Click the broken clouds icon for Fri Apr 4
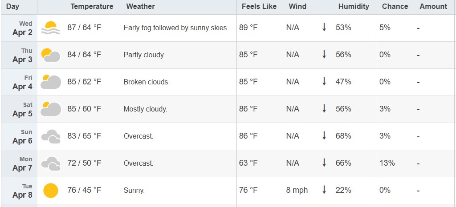 tap(51, 82)
